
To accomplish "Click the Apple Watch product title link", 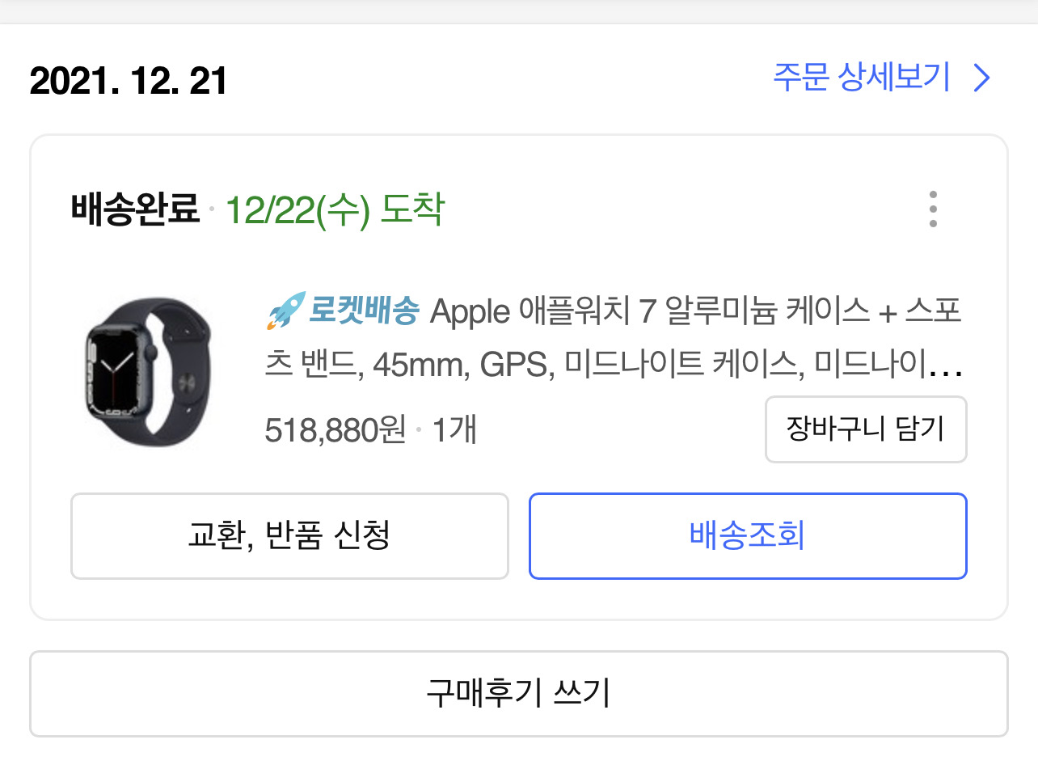I will tap(614, 340).
